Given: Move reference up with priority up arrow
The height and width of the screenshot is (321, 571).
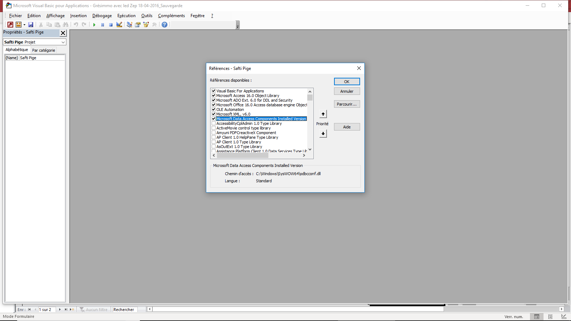Looking at the screenshot, I should pos(323,114).
